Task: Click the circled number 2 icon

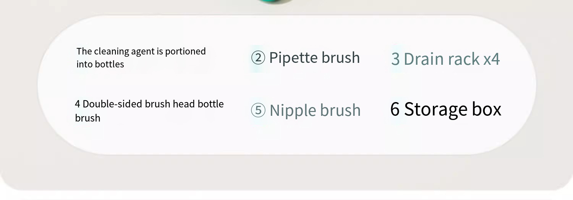Action: tap(258, 58)
